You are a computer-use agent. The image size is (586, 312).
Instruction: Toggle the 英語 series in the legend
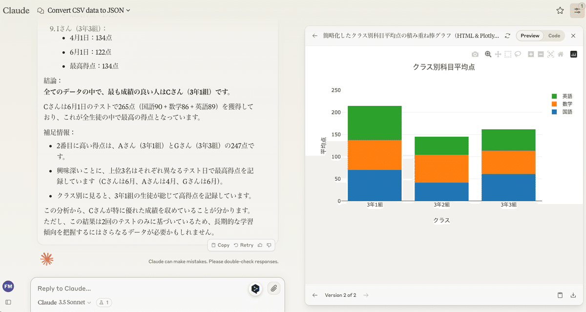tap(562, 96)
